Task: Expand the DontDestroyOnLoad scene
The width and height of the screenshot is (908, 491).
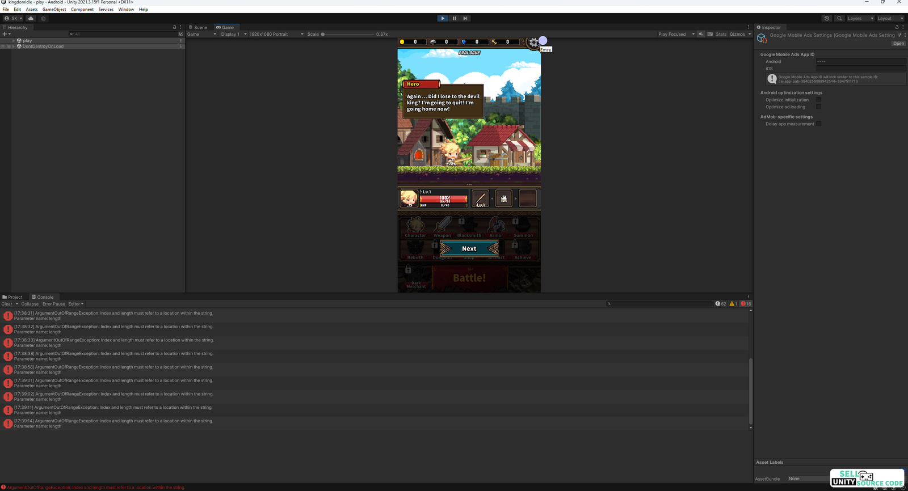Action: 14,46
